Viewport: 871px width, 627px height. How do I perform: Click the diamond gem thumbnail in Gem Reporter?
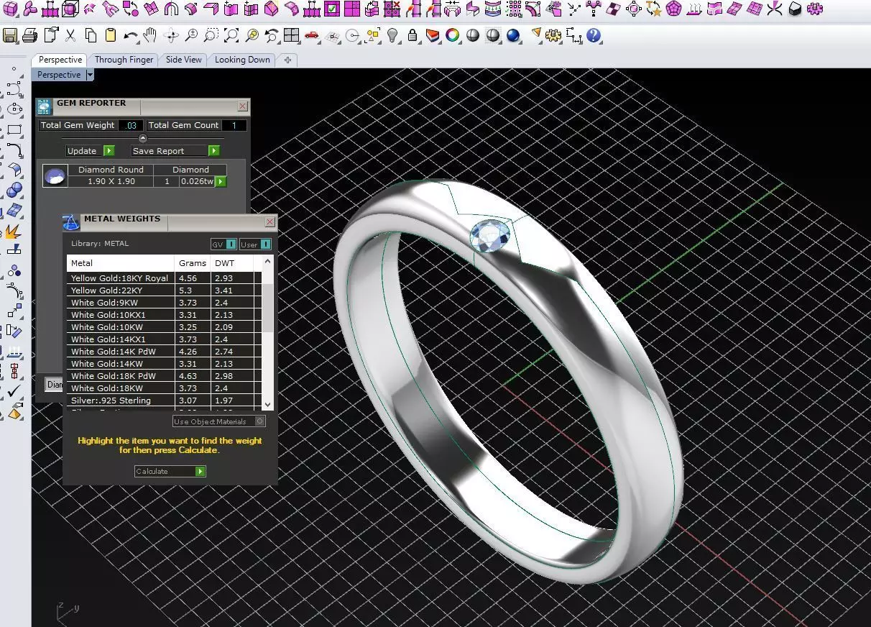point(55,176)
